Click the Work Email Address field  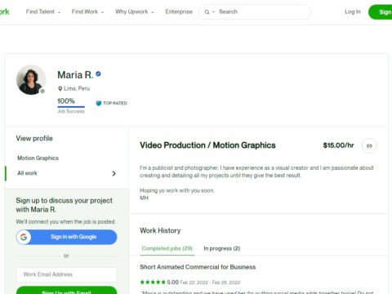pos(67,274)
